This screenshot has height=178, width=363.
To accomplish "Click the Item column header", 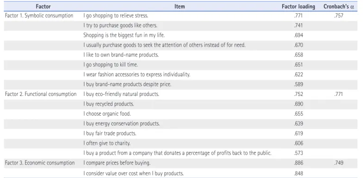I will point(179,7).
